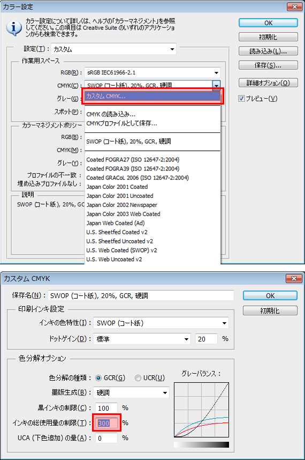Select the GCR(G) radio button
This screenshot has height=460, width=305.
[x=98, y=378]
